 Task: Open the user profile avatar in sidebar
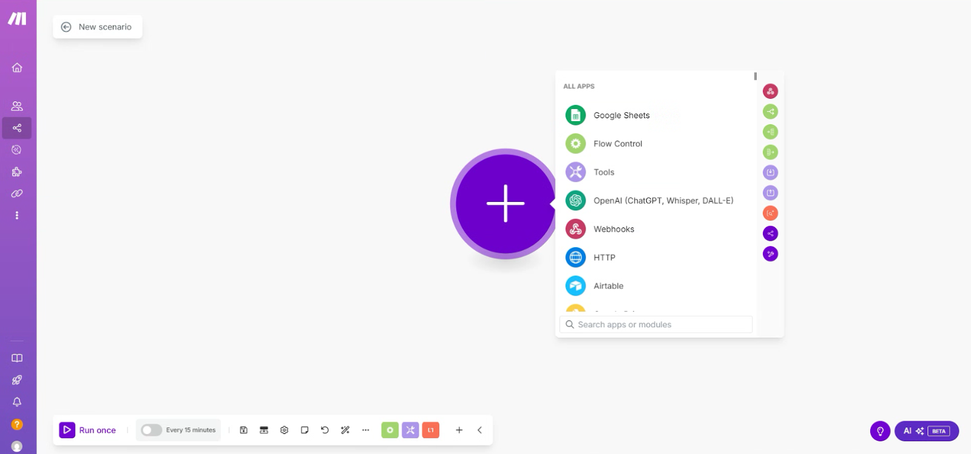[x=17, y=446]
